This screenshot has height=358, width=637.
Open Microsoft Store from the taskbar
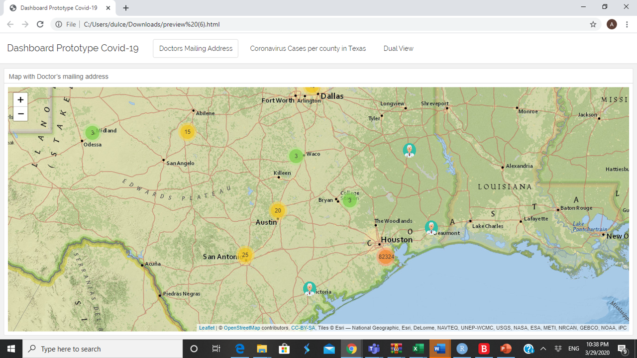click(x=284, y=349)
